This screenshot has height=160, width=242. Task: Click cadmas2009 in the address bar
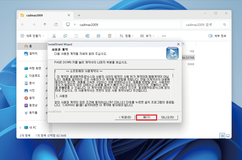89,25
